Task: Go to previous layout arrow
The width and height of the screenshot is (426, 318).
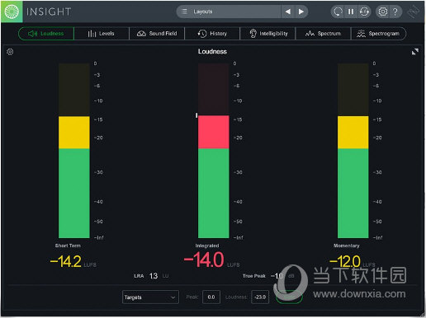Action: point(288,12)
